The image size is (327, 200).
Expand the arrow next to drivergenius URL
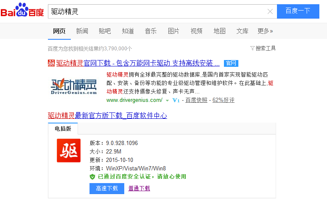(167, 100)
